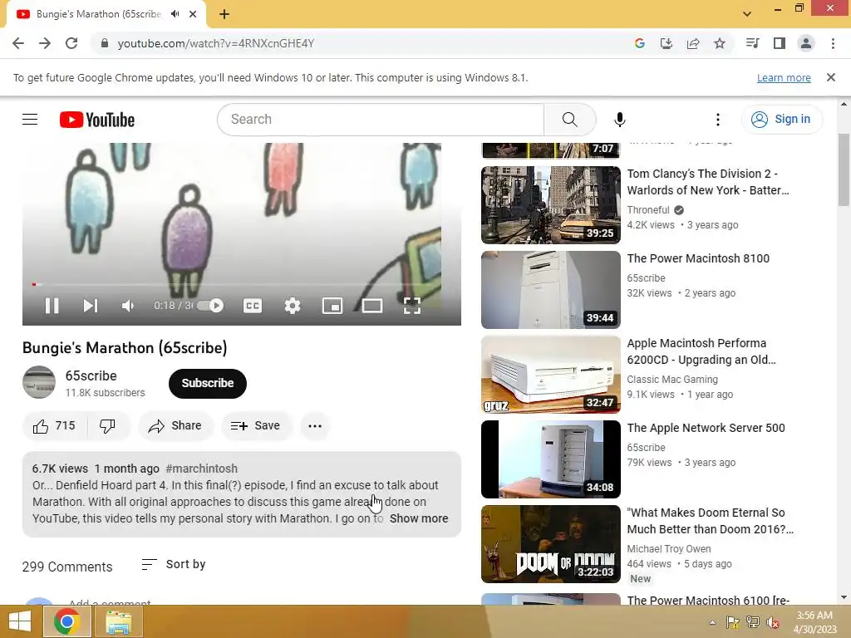Turn on closed captions (CC)
851x638 pixels.
253,306
